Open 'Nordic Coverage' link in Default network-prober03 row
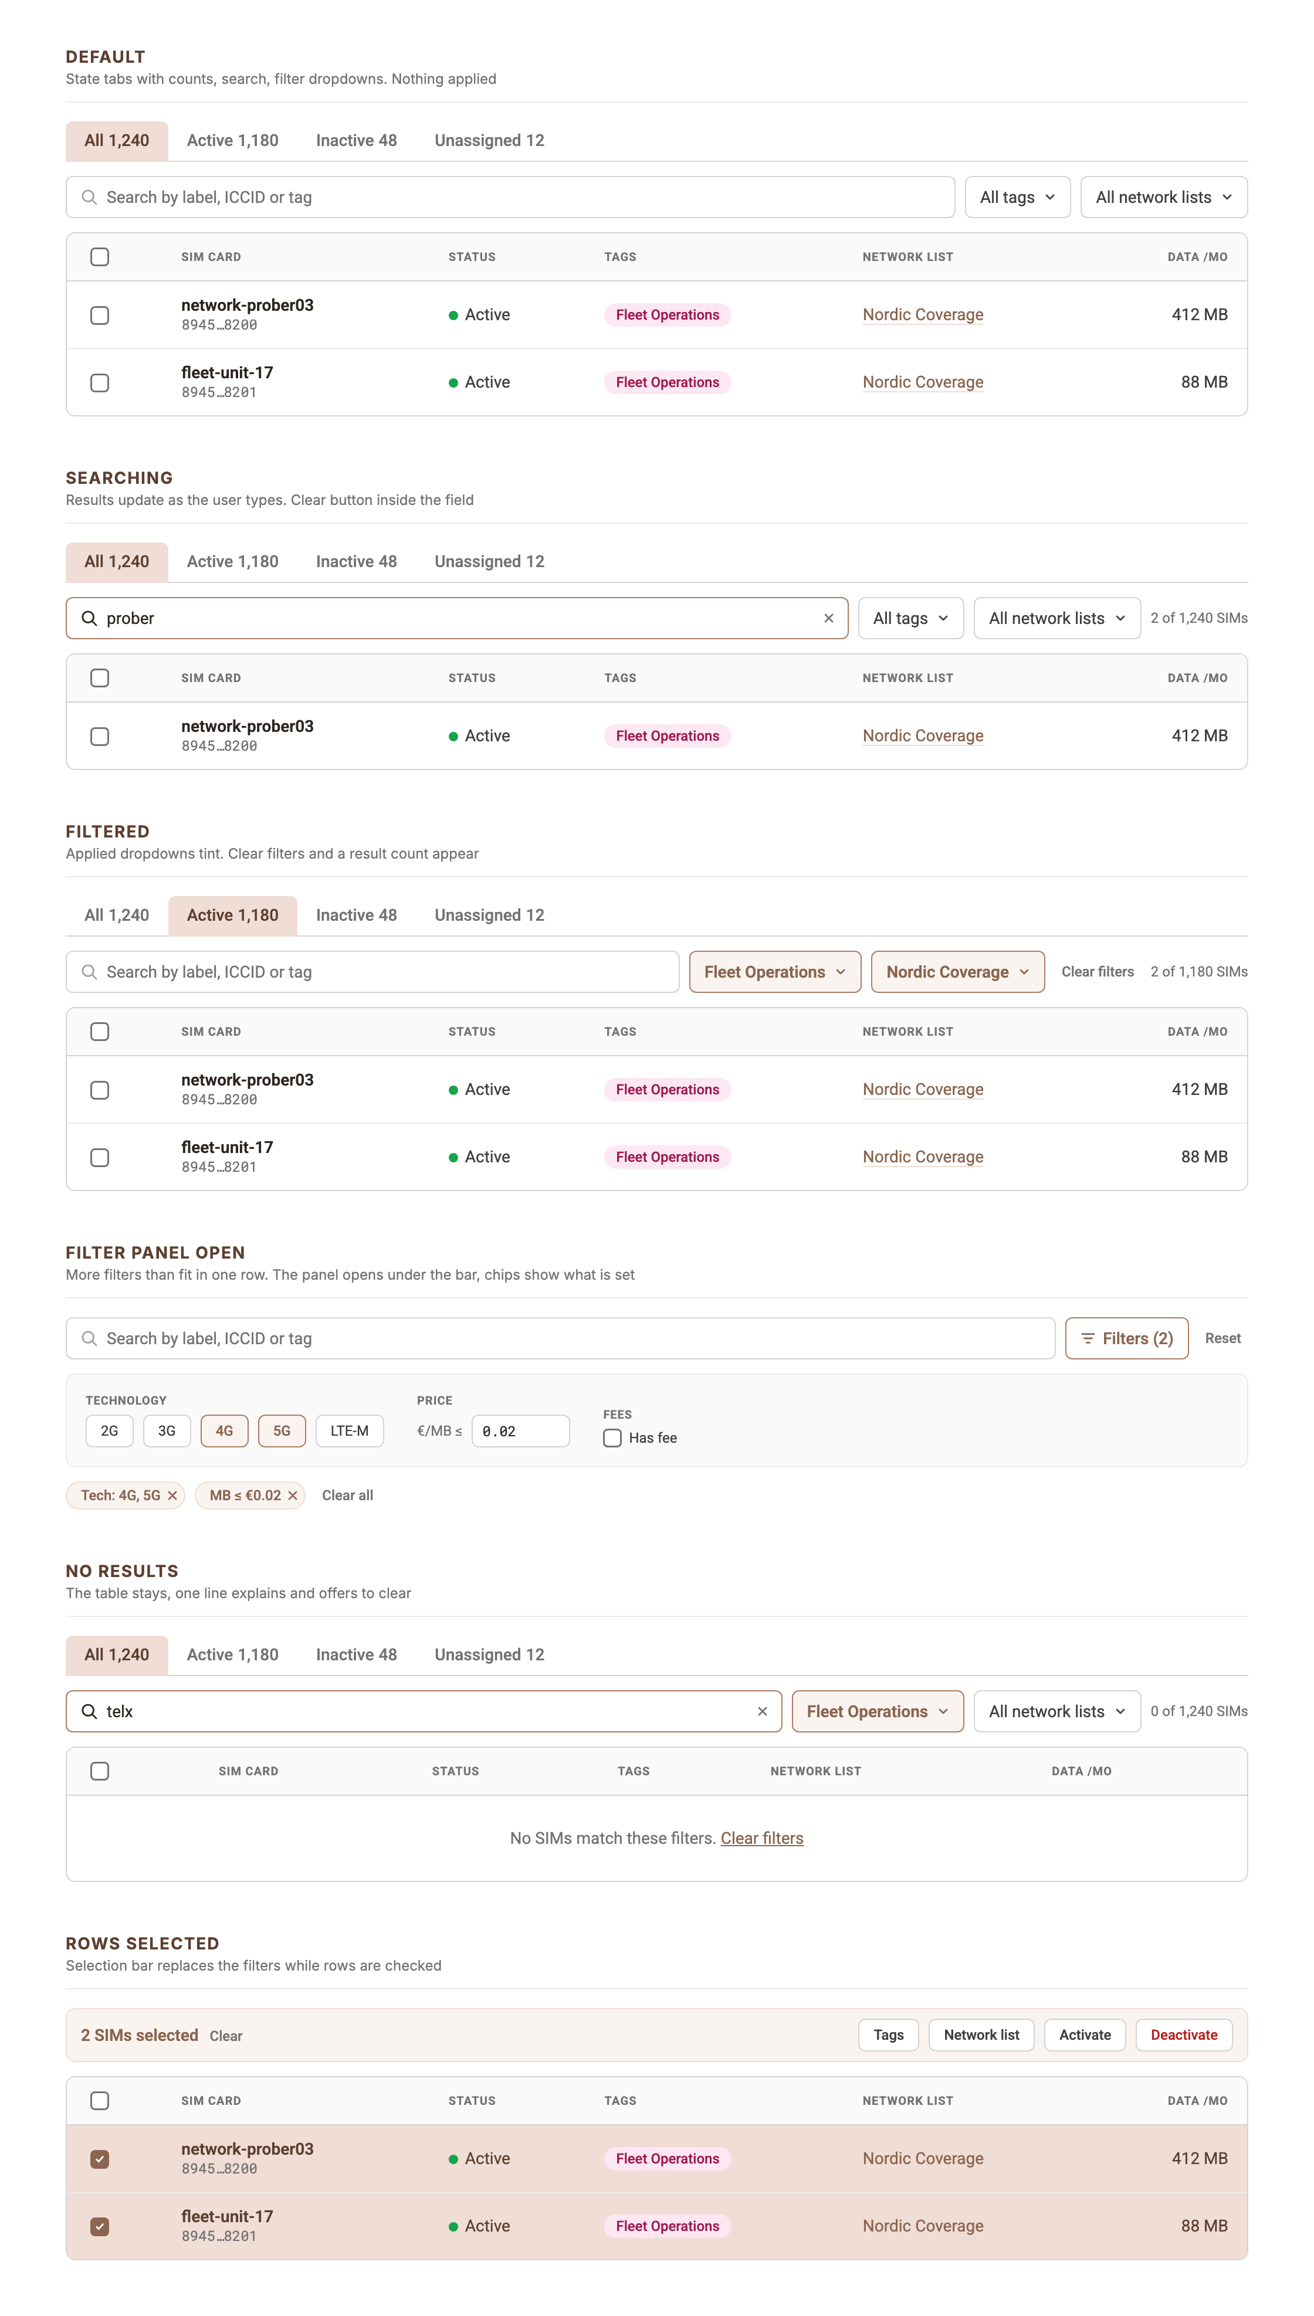 [x=923, y=315]
